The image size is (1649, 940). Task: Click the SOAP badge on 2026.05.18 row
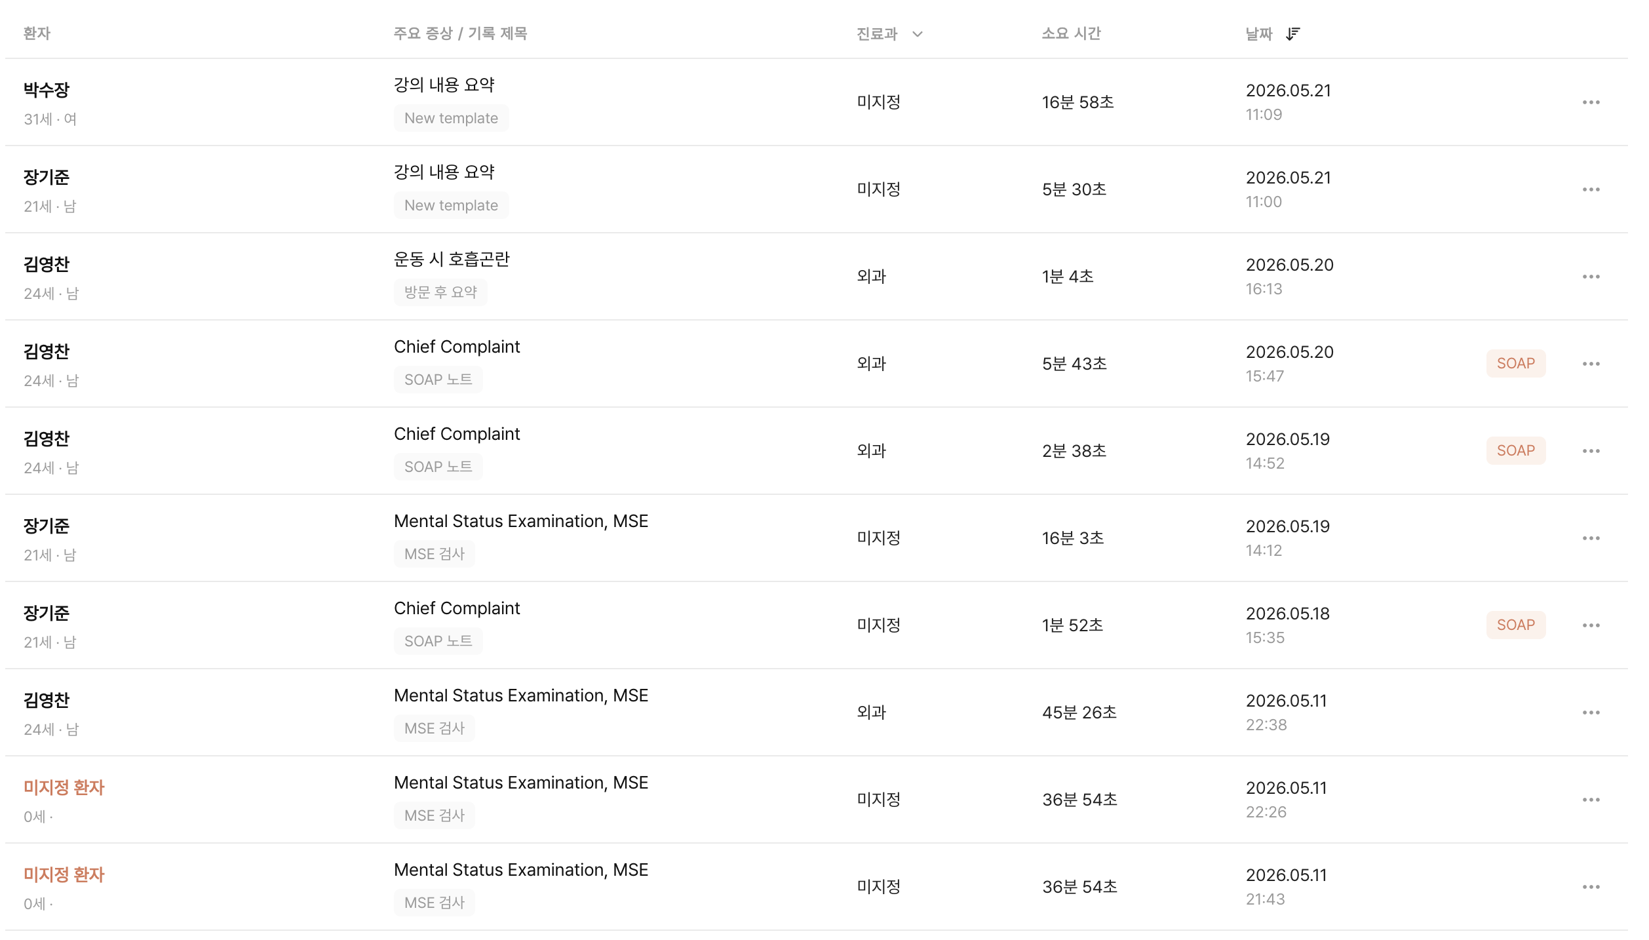[x=1515, y=625]
